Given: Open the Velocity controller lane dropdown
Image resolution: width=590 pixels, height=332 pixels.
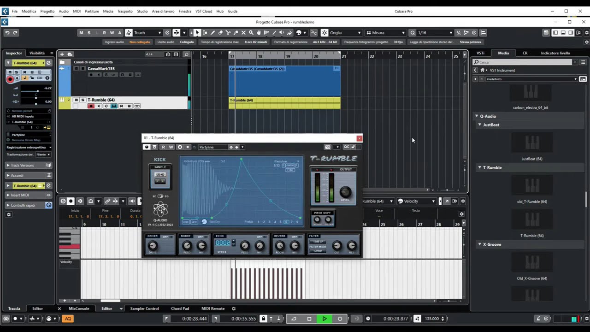Looking at the screenshot, I should (416, 201).
